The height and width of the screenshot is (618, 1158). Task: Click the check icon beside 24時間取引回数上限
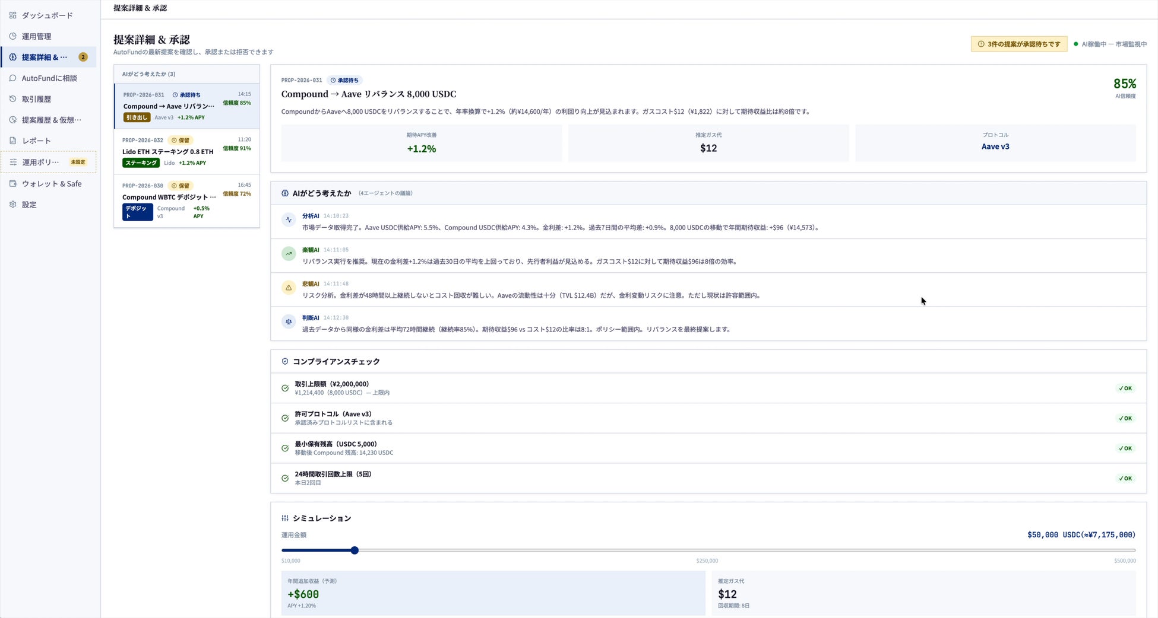(x=285, y=478)
